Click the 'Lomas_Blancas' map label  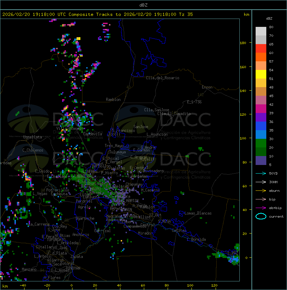(198, 213)
